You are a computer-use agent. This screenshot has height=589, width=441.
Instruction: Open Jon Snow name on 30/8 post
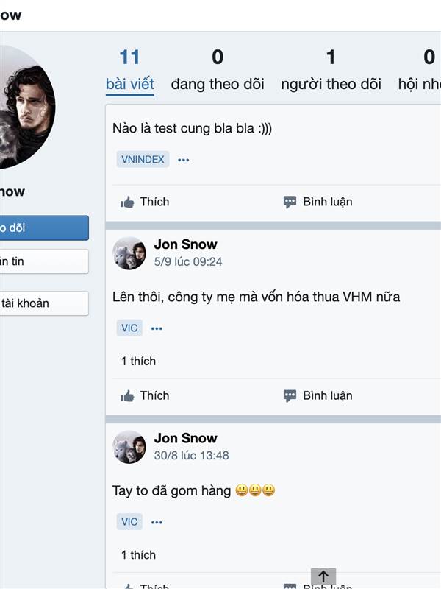[x=186, y=438]
